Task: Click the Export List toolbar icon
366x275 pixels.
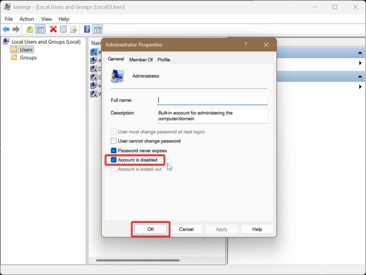Action: (x=73, y=29)
